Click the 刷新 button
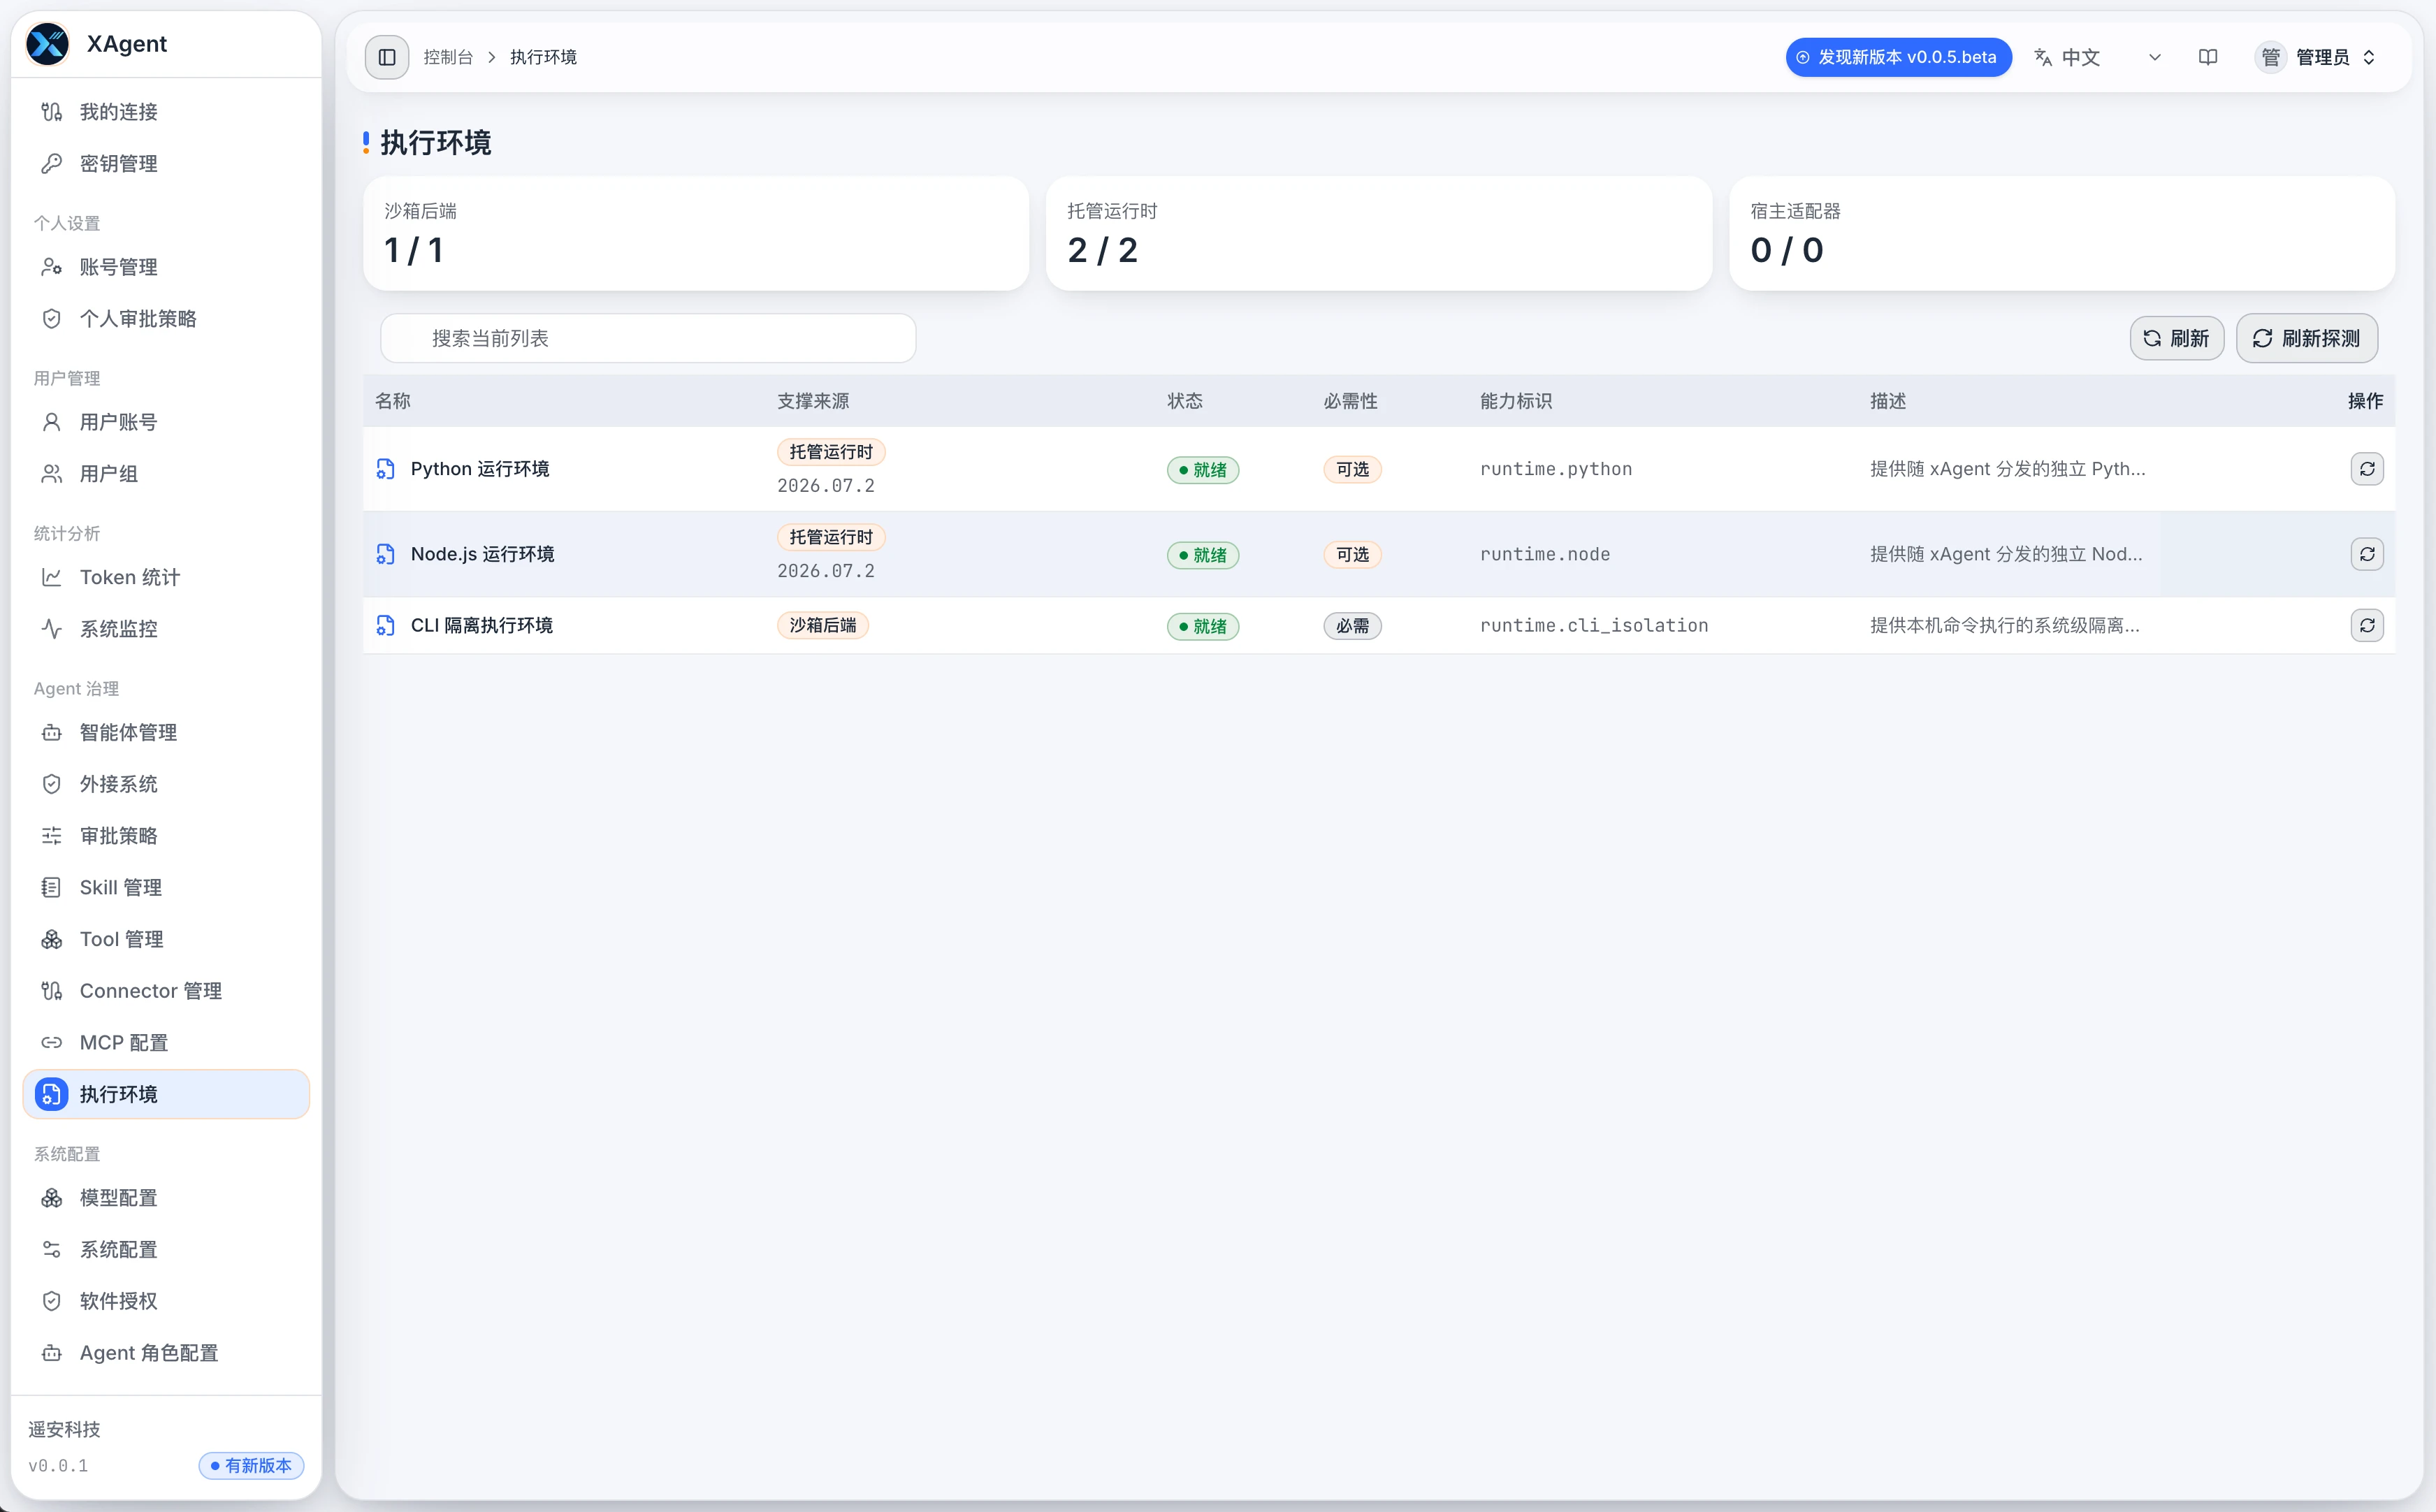 click(x=2176, y=338)
